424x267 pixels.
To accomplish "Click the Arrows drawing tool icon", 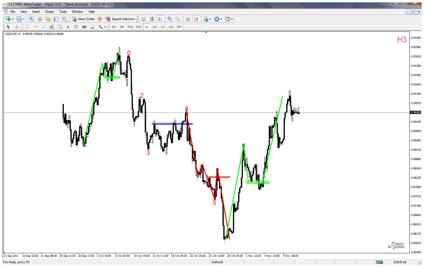I will pyautogui.click(x=100, y=27).
